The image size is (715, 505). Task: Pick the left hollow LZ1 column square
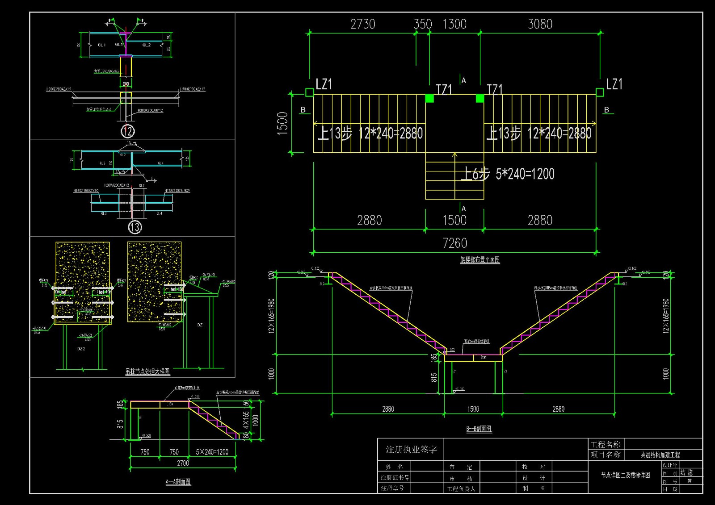[x=309, y=92]
